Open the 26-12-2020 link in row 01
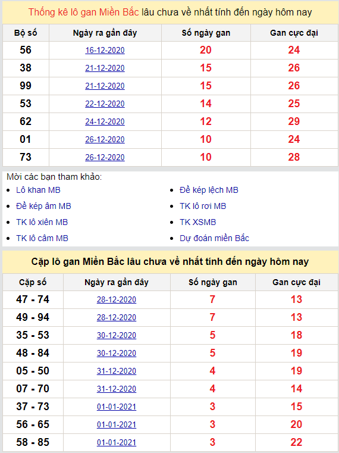Screen dimensions: 339x453 [105, 140]
